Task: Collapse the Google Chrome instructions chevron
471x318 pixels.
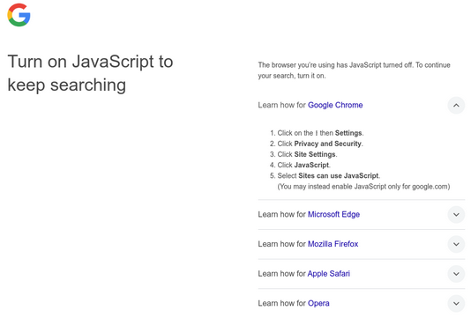Action: pyautogui.click(x=456, y=106)
